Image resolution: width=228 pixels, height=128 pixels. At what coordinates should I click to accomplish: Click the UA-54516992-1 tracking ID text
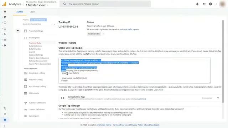coord(68,27)
